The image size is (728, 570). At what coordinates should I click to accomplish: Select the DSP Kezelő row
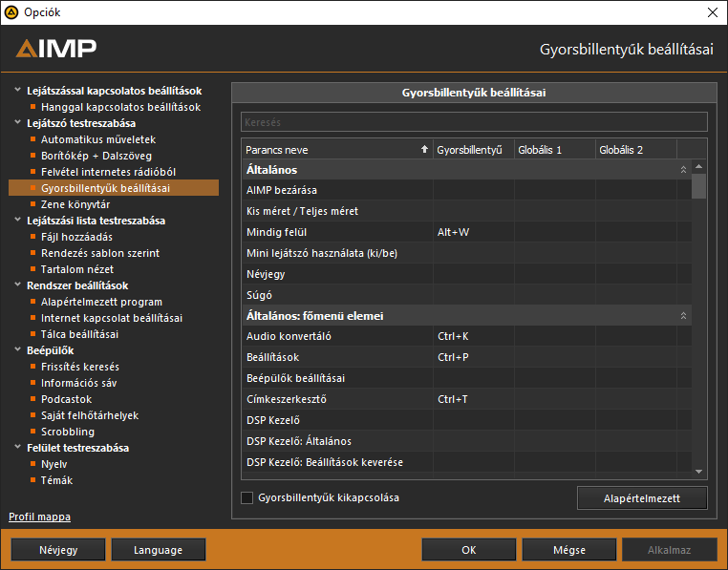[x=466, y=419]
